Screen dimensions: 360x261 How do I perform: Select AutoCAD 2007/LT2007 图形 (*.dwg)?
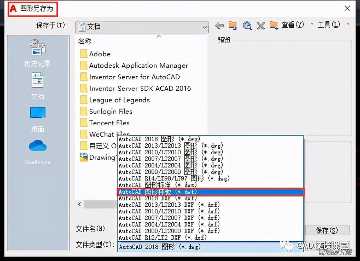pos(210,159)
